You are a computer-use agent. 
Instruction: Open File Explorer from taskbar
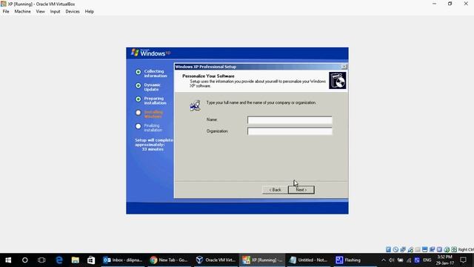click(x=76, y=260)
